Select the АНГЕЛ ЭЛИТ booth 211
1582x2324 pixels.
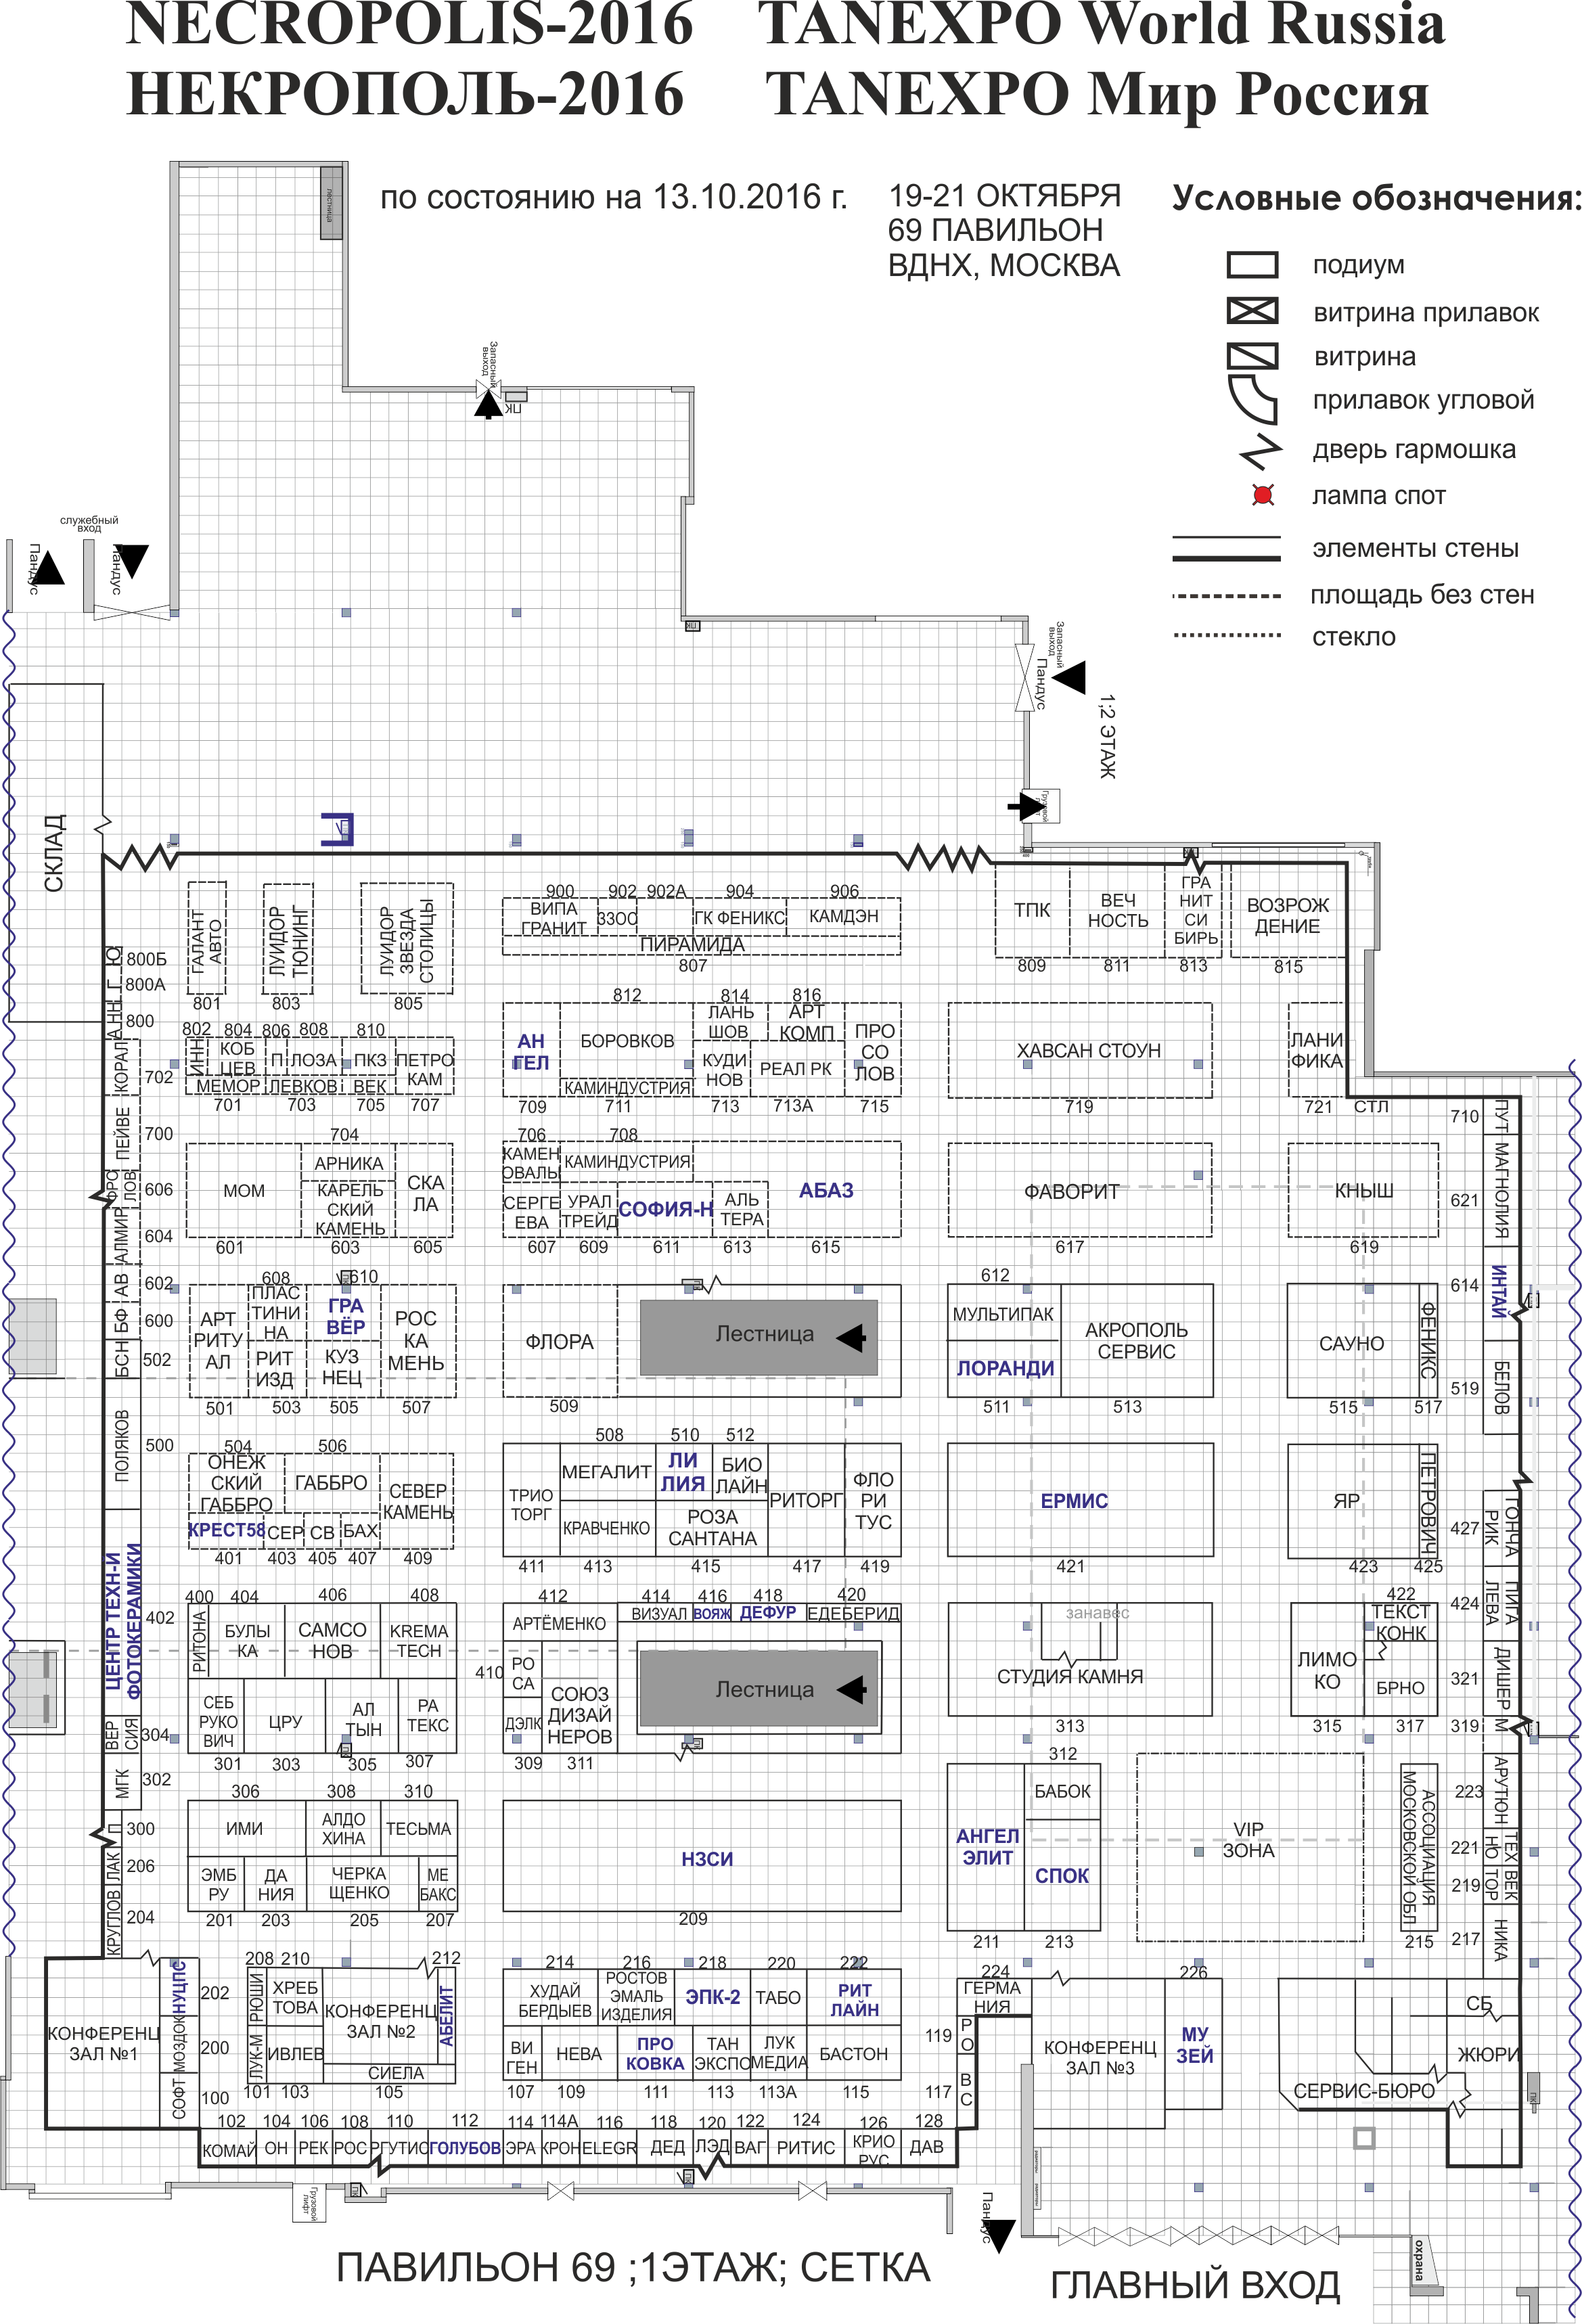click(986, 1847)
